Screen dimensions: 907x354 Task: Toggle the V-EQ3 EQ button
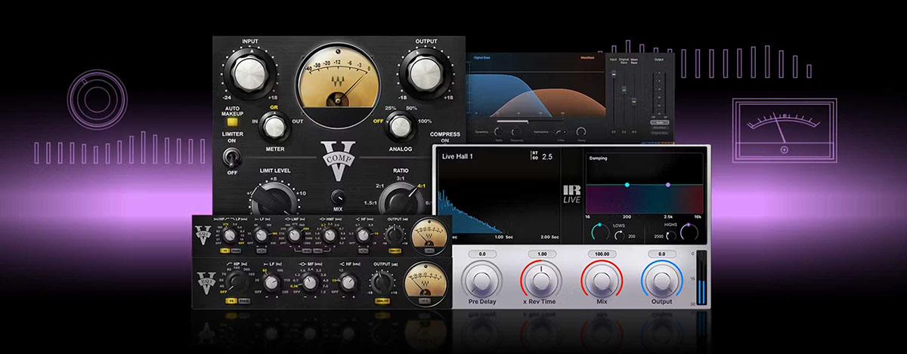pos(231,301)
